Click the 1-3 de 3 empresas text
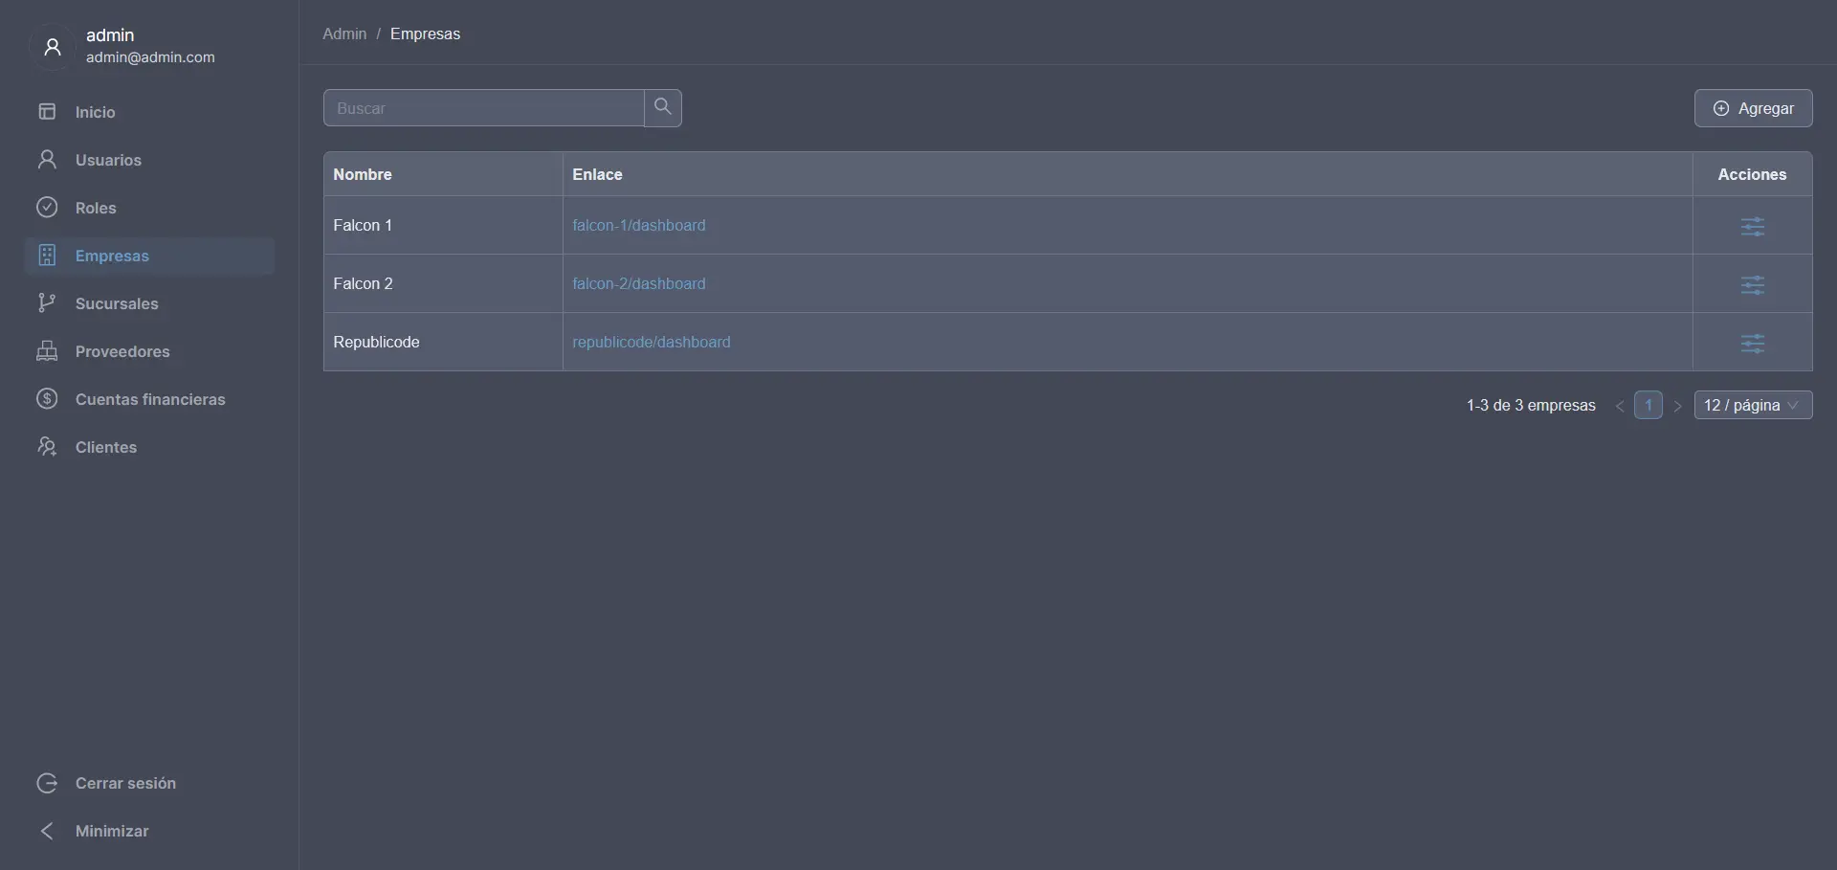The height and width of the screenshot is (870, 1837). tap(1531, 405)
